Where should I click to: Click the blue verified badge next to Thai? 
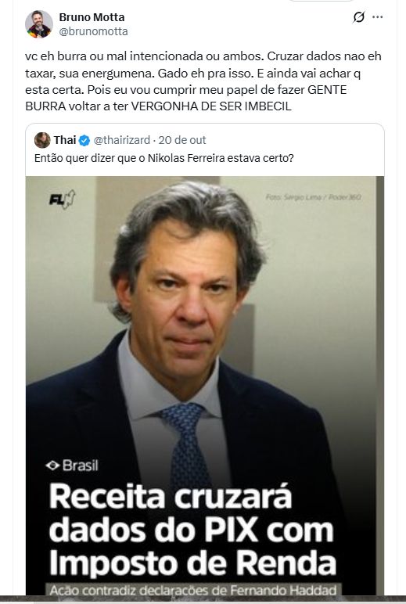pos(84,140)
